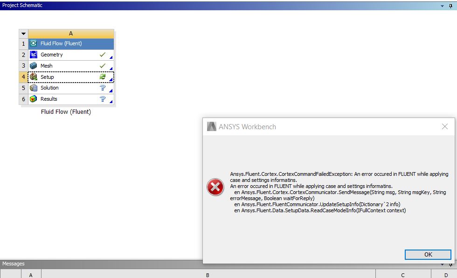Click the Mesh cell icon
This screenshot has width=457, height=278.
tap(34, 66)
